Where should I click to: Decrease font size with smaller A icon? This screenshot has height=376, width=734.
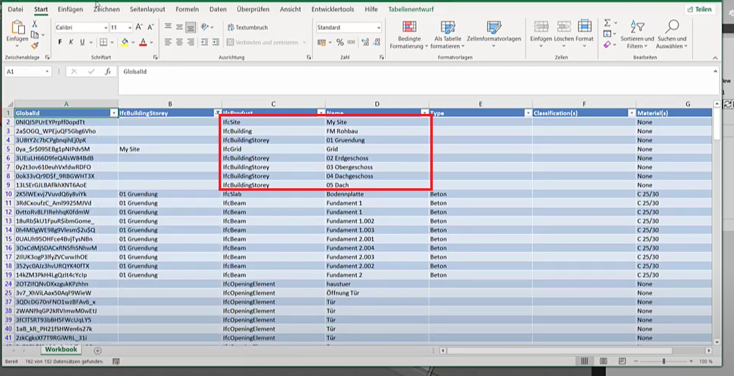point(150,27)
